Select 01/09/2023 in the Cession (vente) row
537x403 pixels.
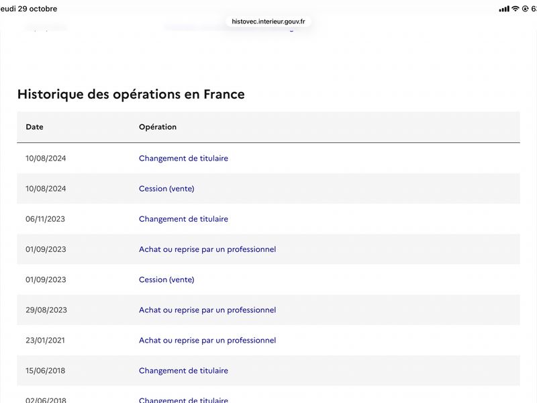(46, 279)
